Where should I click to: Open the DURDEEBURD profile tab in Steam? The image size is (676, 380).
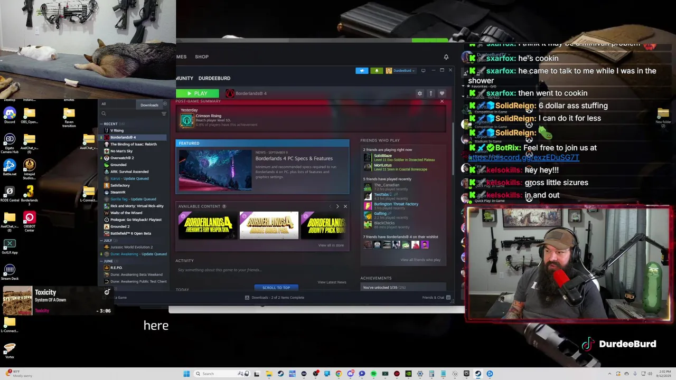214,78
